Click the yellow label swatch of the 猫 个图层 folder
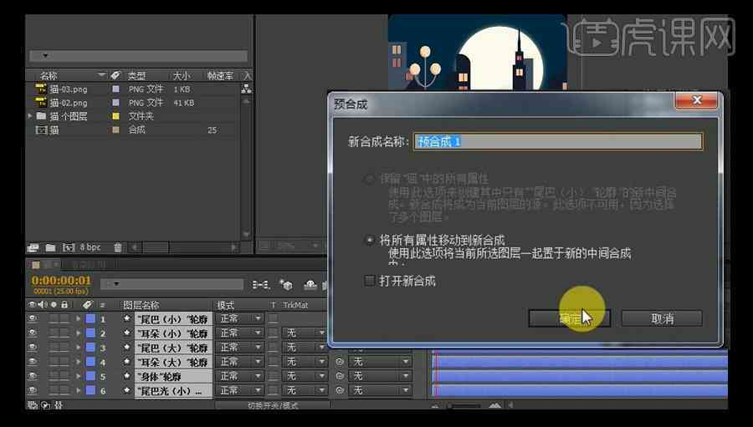 (x=115, y=116)
